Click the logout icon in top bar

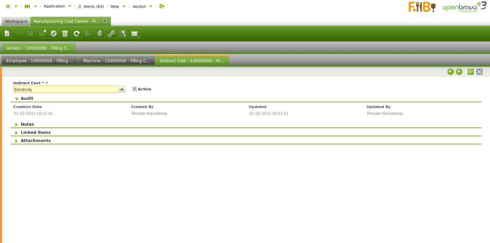pos(162,7)
